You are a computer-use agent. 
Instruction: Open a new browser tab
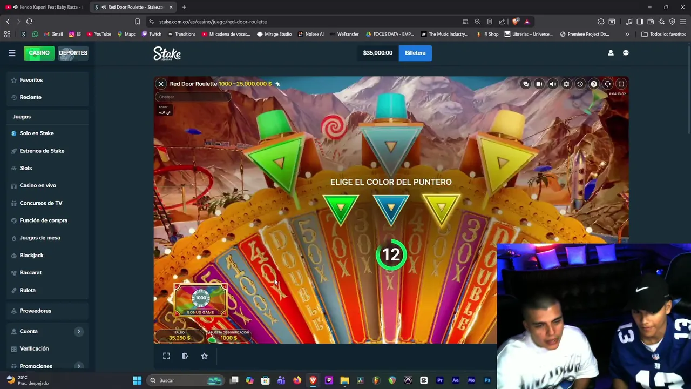click(184, 7)
